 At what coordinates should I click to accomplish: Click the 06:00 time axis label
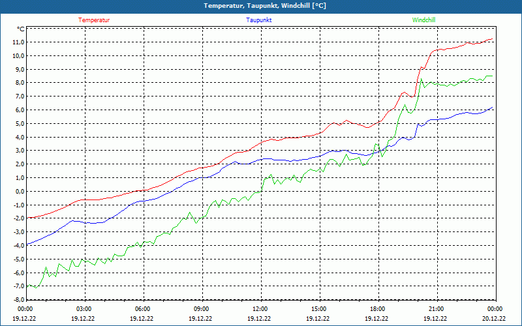click(x=143, y=309)
